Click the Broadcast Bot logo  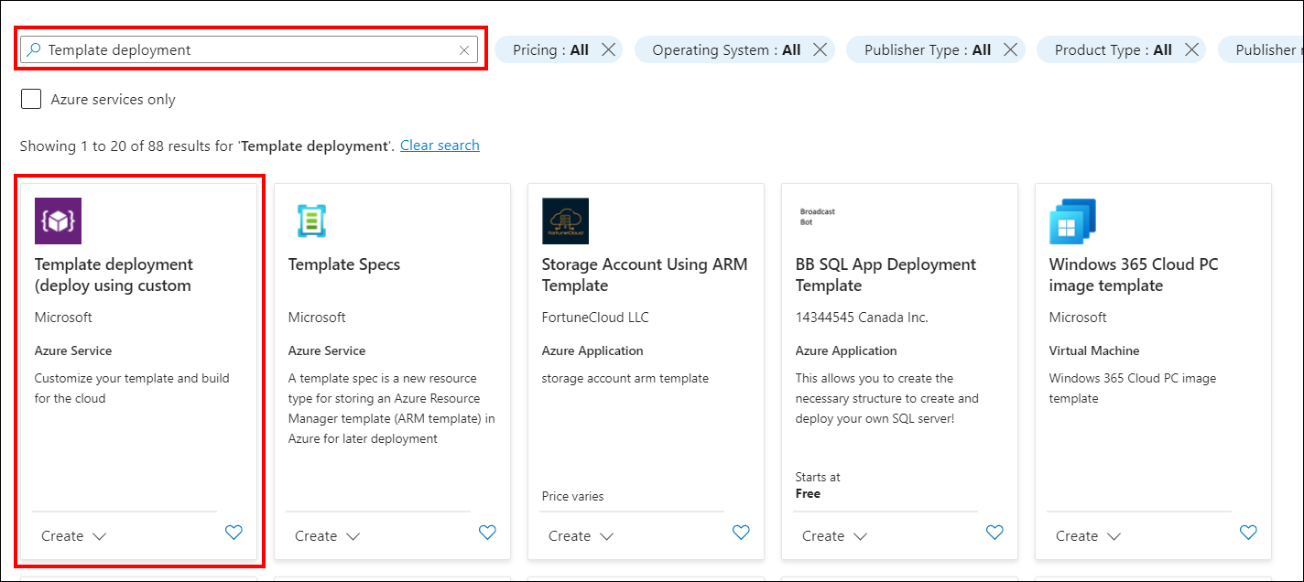pyautogui.click(x=817, y=217)
